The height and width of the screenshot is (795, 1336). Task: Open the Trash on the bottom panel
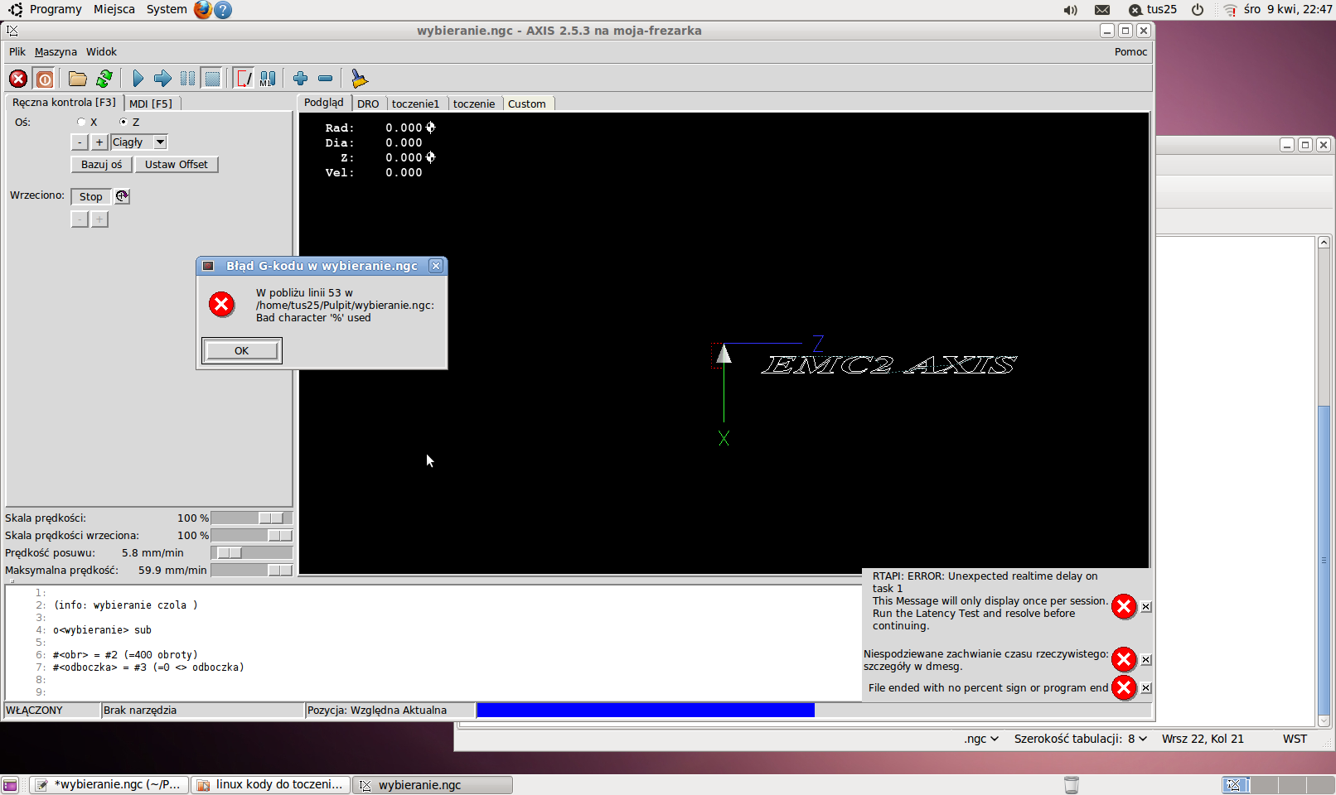tap(1071, 784)
